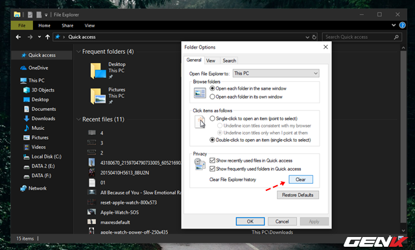Select Open each folder in its own window
Viewport: 415px width, 250px height.
tap(246, 97)
